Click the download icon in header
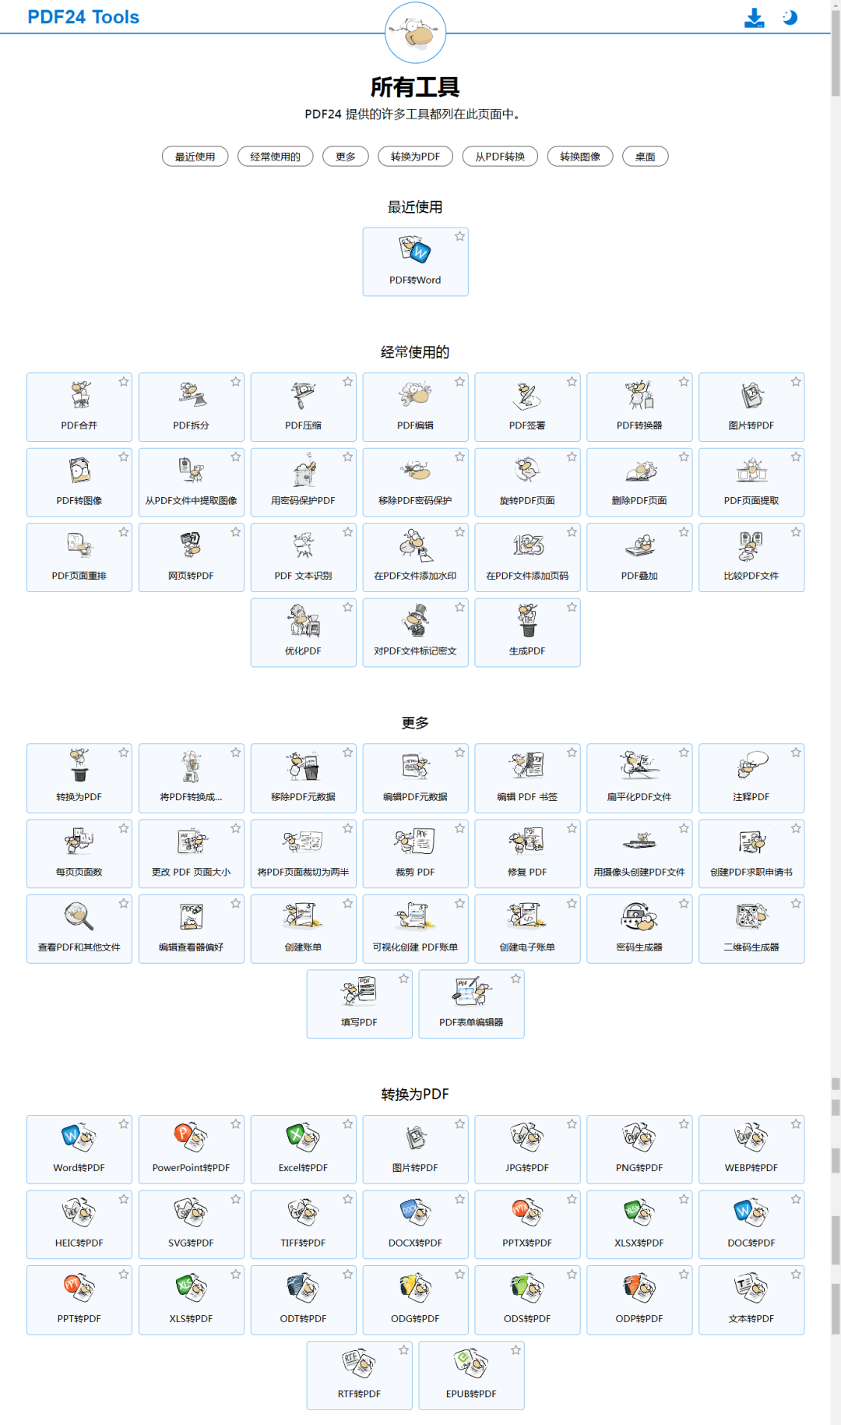841x1425 pixels. pos(754,18)
